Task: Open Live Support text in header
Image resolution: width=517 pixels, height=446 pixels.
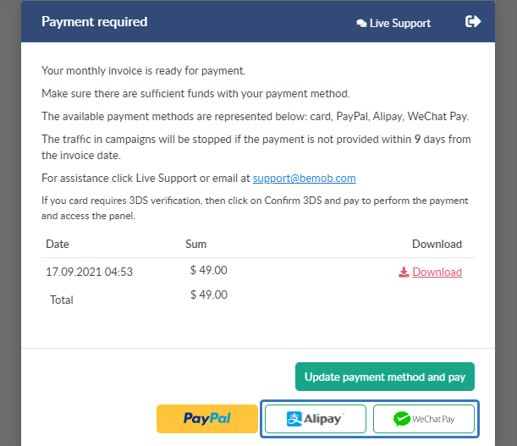Action: coord(400,24)
